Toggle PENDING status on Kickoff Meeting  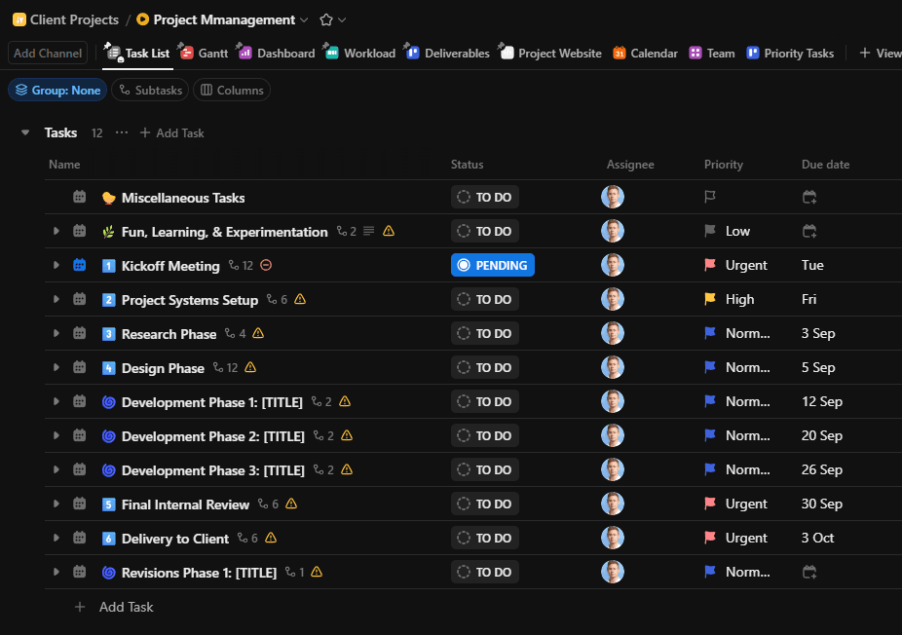[493, 265]
